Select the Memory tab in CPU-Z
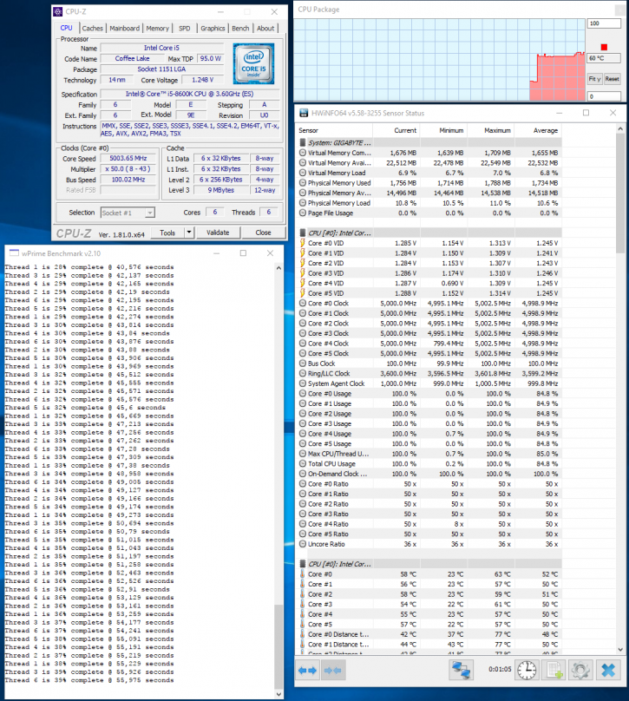The width and height of the screenshot is (629, 701). pyautogui.click(x=157, y=28)
